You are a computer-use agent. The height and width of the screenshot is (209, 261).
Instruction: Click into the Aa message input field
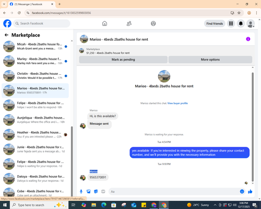click(x=174, y=192)
